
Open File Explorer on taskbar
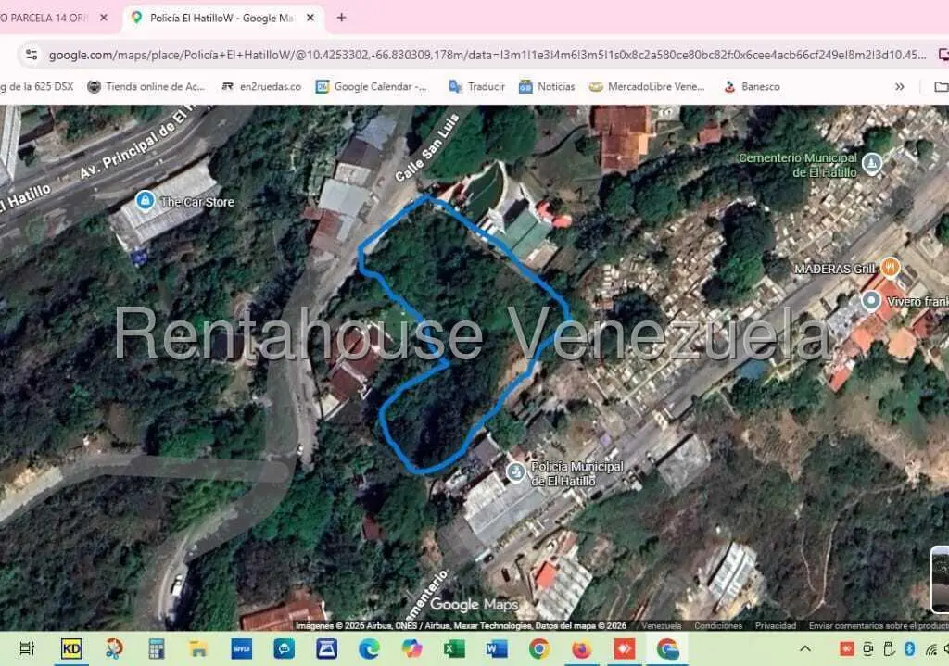[198, 649]
